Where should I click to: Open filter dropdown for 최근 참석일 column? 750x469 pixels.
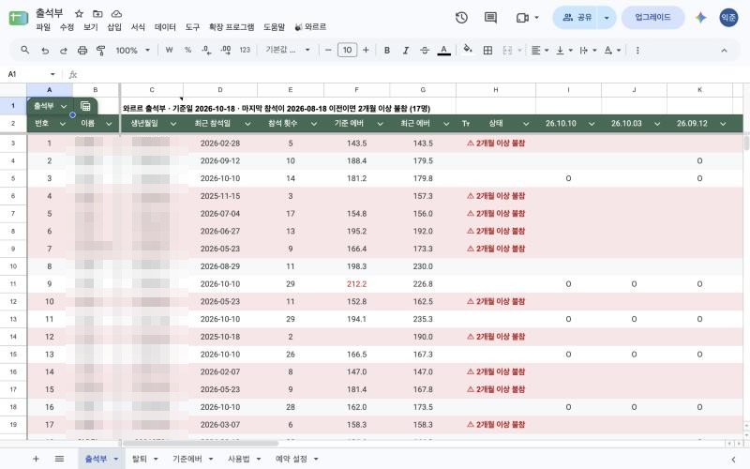(x=247, y=124)
